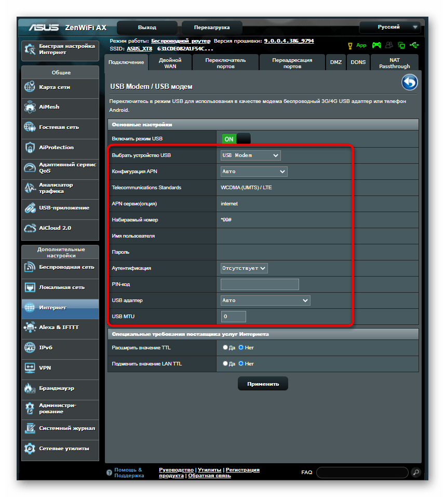
Task: Click the AiProtection shield icon
Action: (30, 148)
